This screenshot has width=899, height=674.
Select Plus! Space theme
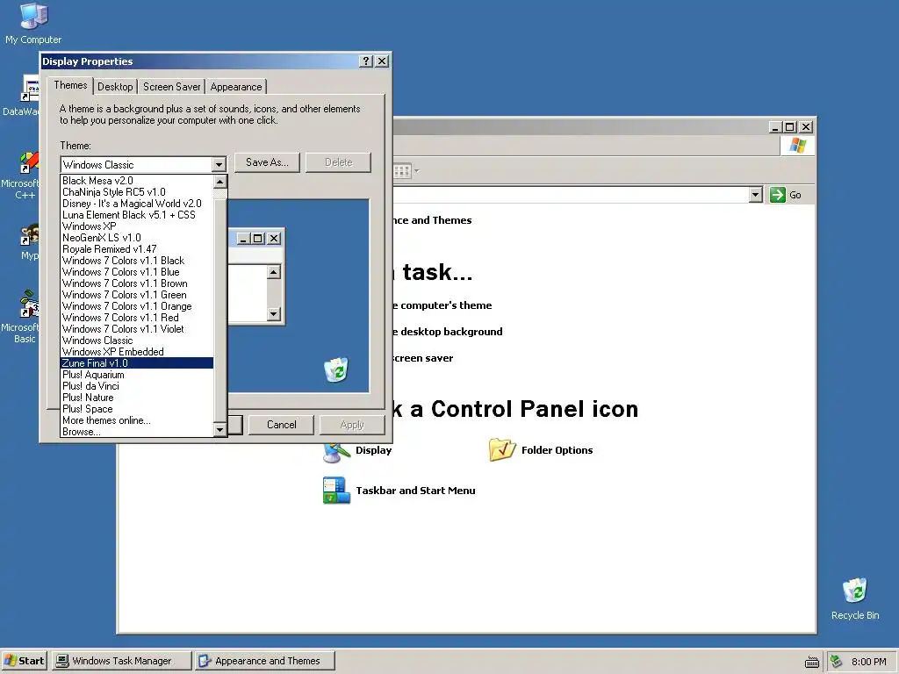coord(137,409)
